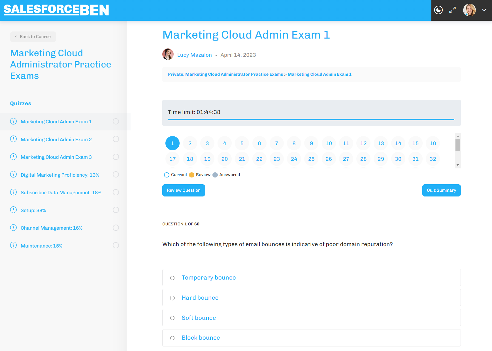The width and height of the screenshot is (492, 351).
Task: Open Quiz Summary
Action: pos(441,190)
